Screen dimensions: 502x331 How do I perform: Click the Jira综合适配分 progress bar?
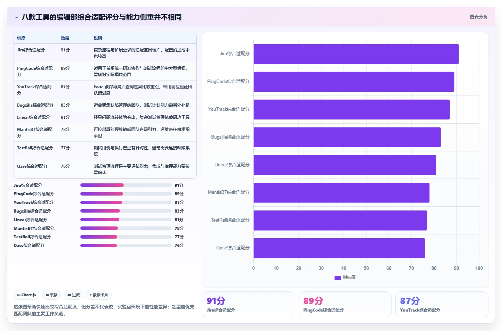click(126, 185)
